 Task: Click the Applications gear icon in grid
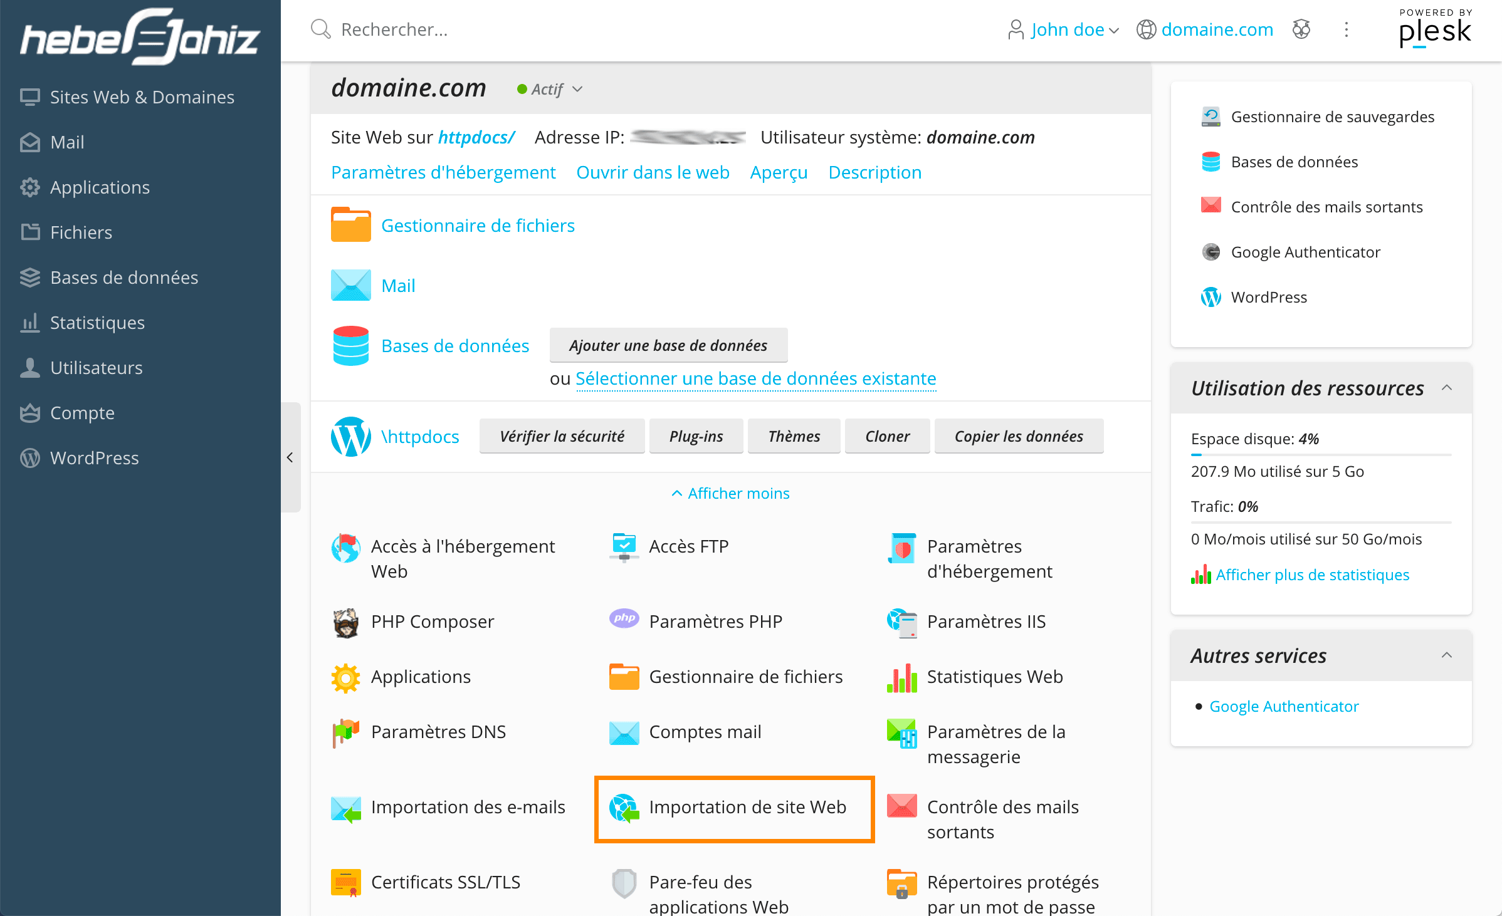tap(345, 677)
